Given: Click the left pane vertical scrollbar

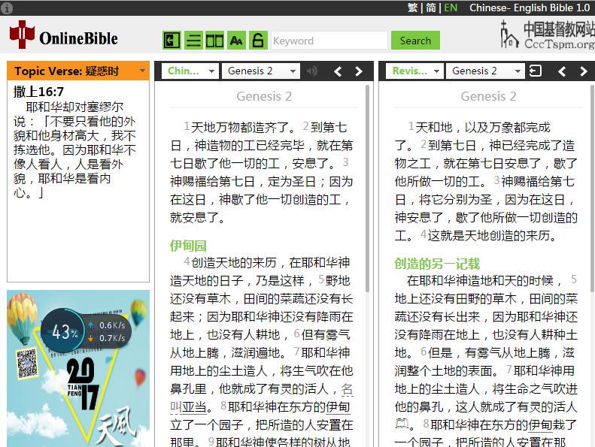Looking at the screenshot, I should 367,189.
